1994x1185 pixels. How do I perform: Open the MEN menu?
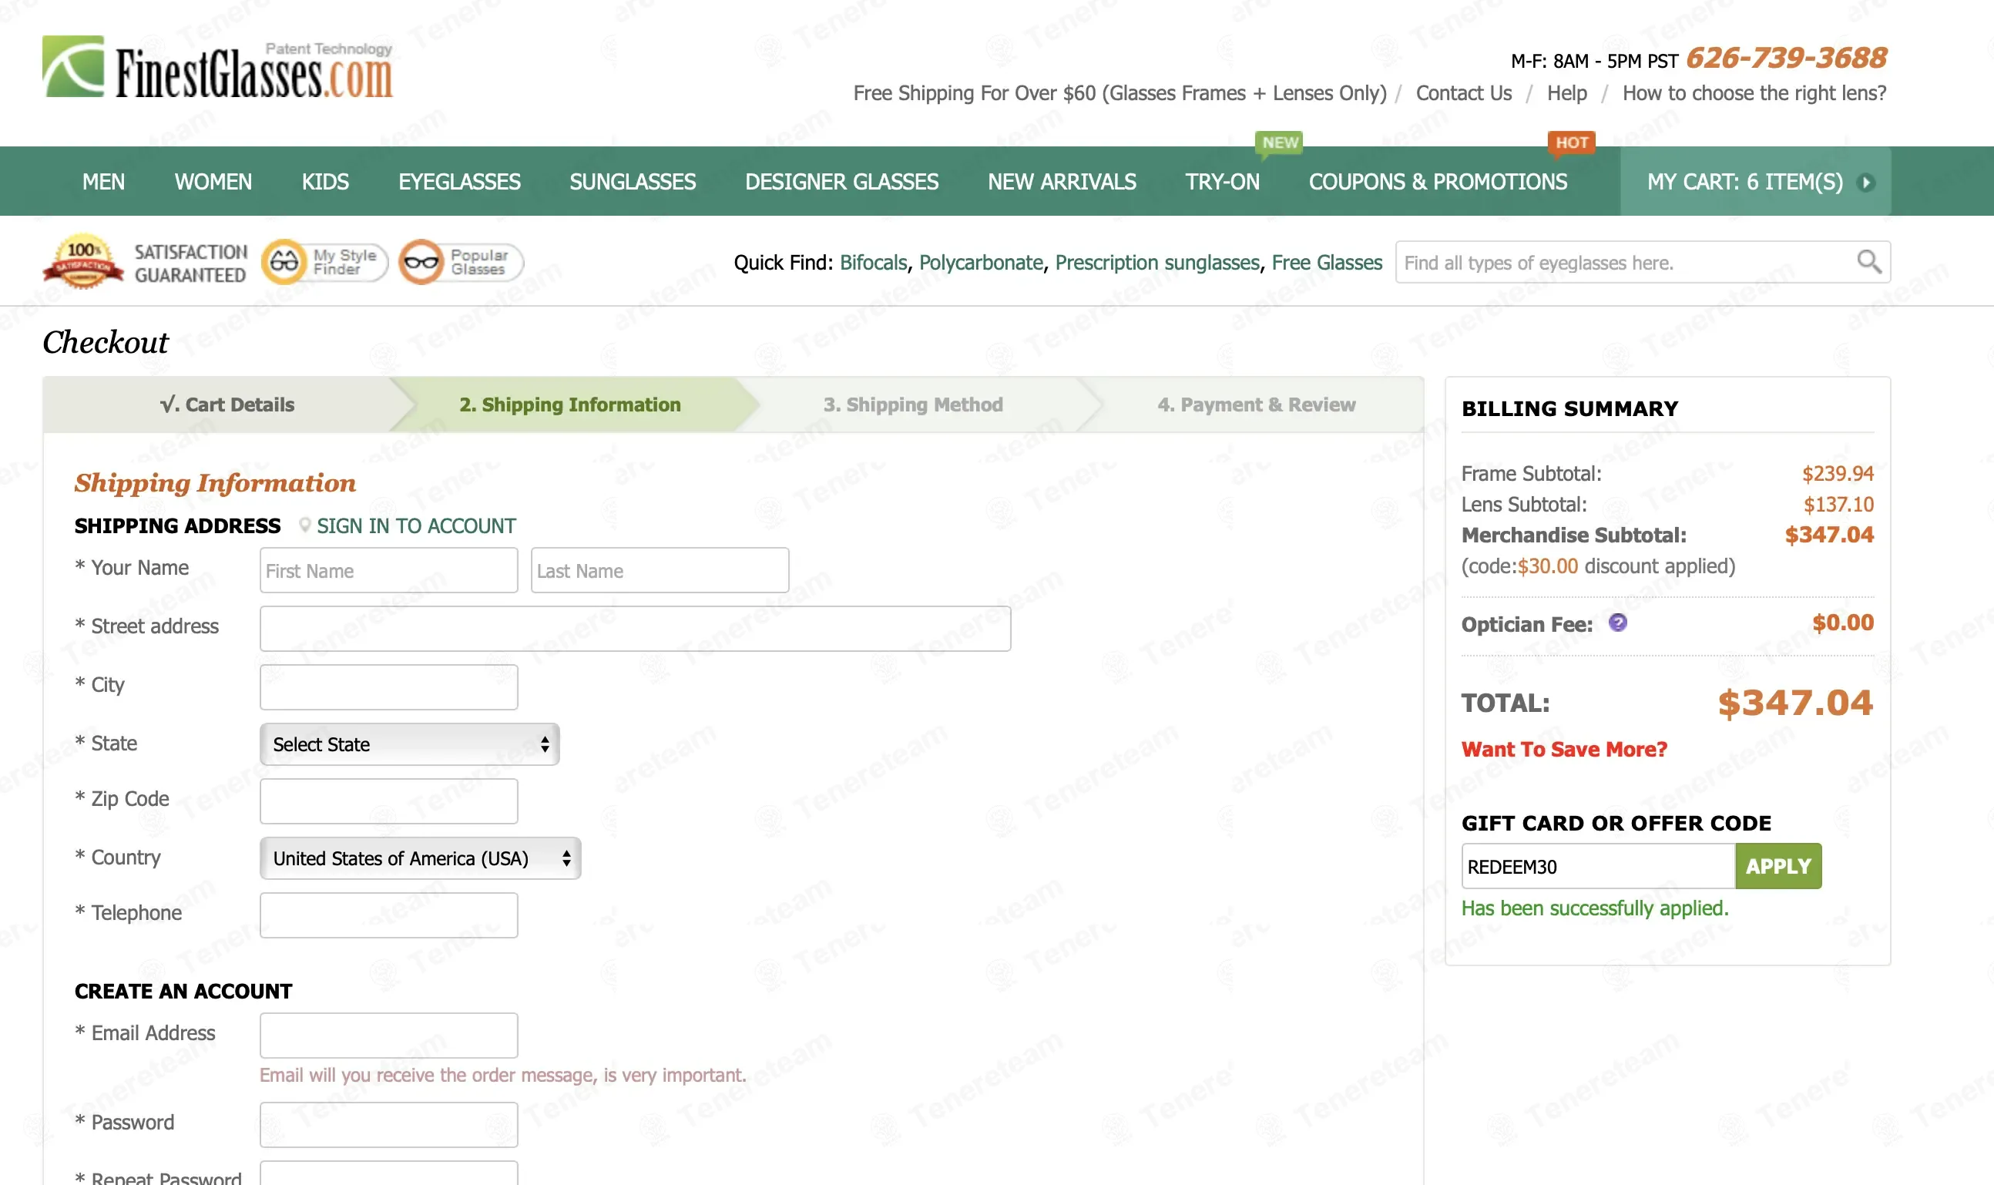(x=103, y=182)
